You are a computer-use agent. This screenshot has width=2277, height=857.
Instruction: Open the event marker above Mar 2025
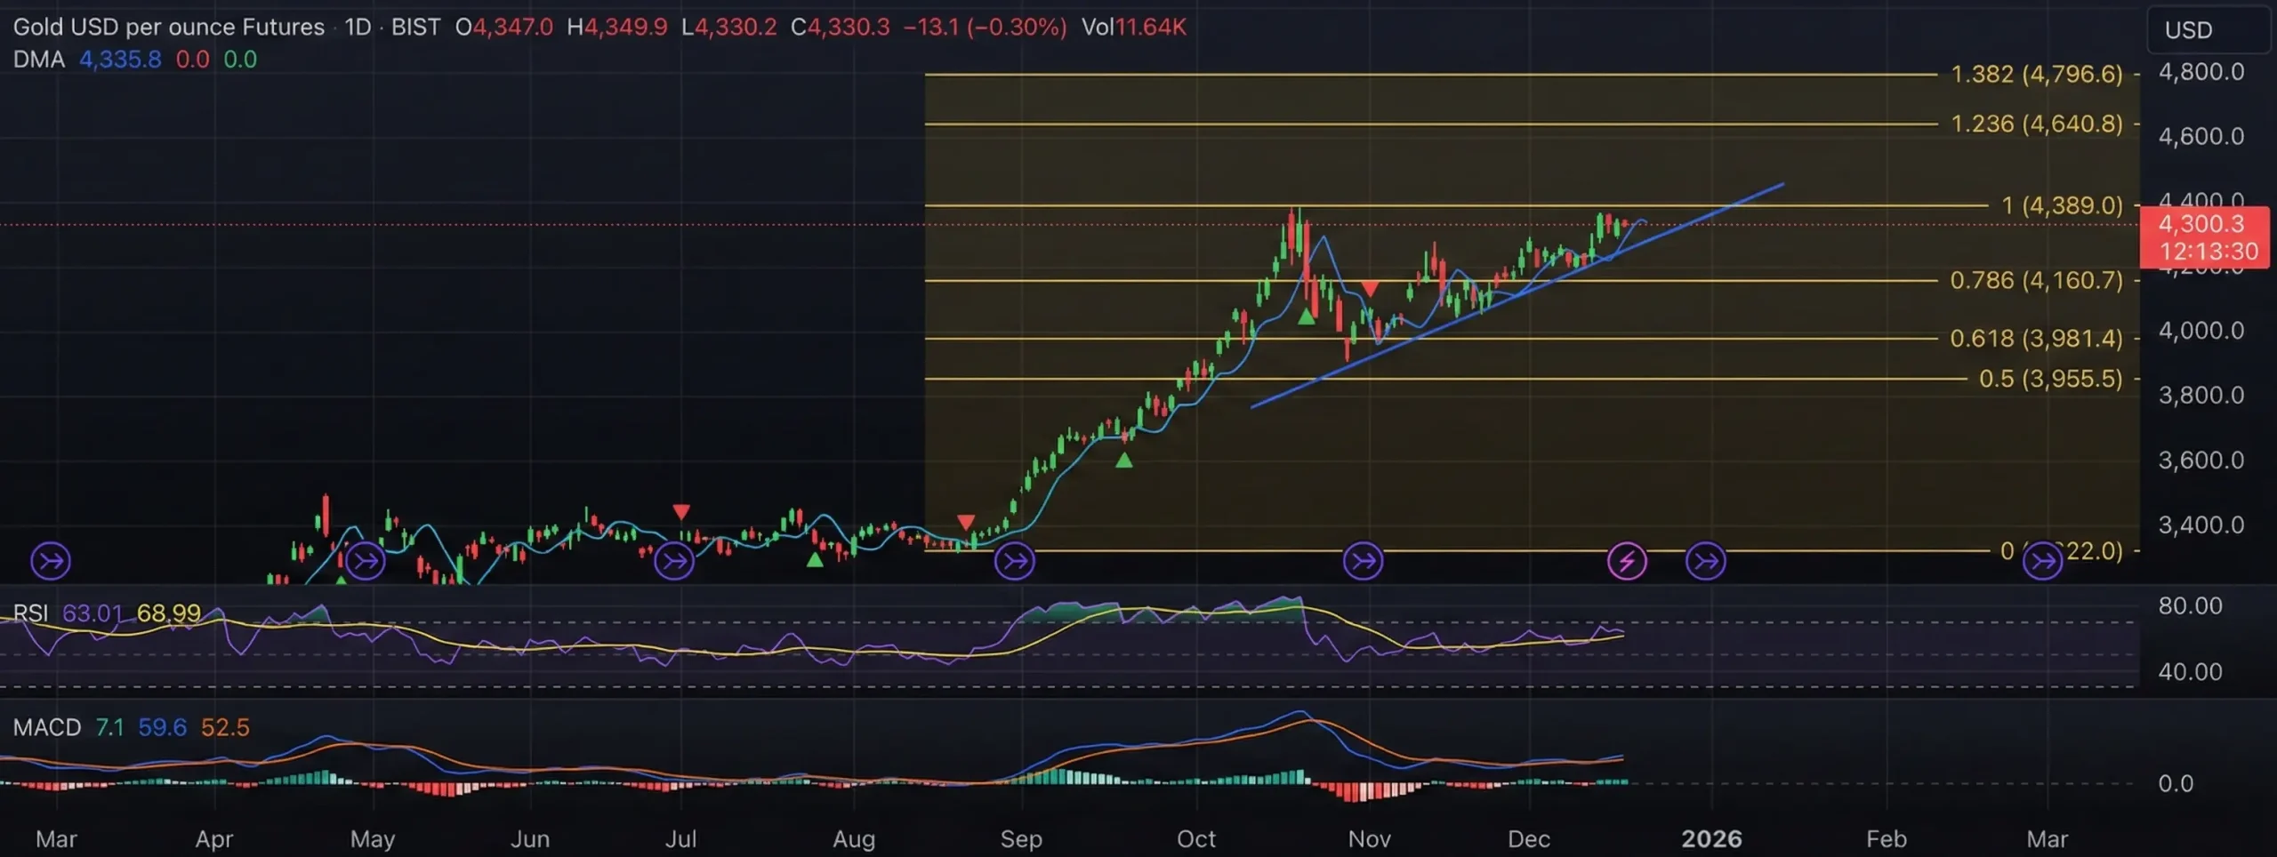point(51,561)
